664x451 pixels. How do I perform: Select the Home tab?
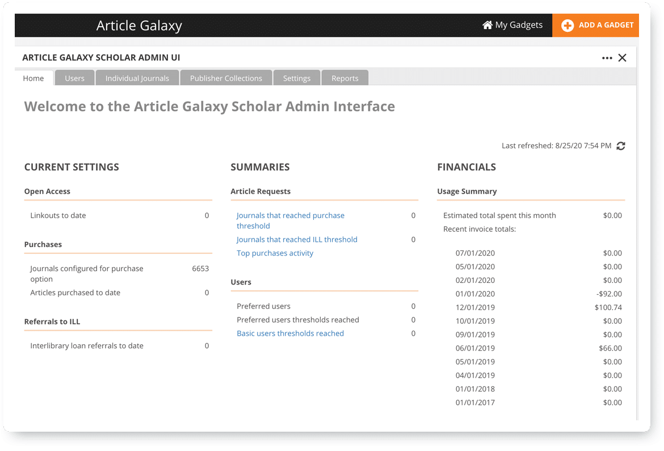pyautogui.click(x=33, y=78)
